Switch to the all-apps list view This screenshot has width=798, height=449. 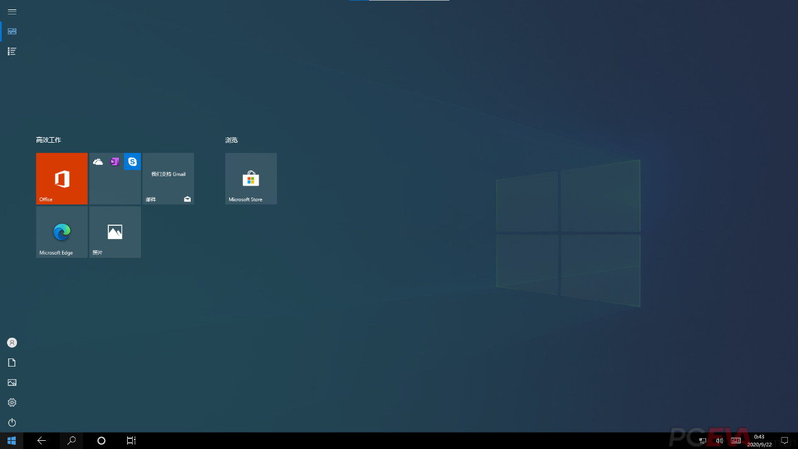point(11,51)
